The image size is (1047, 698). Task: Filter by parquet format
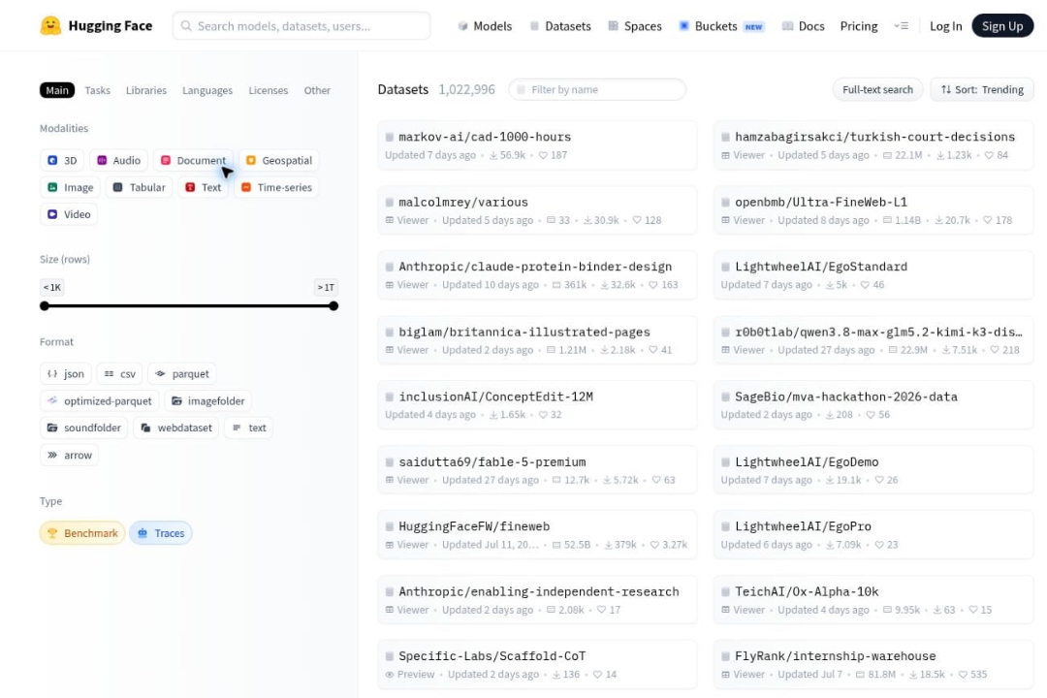pyautogui.click(x=182, y=374)
